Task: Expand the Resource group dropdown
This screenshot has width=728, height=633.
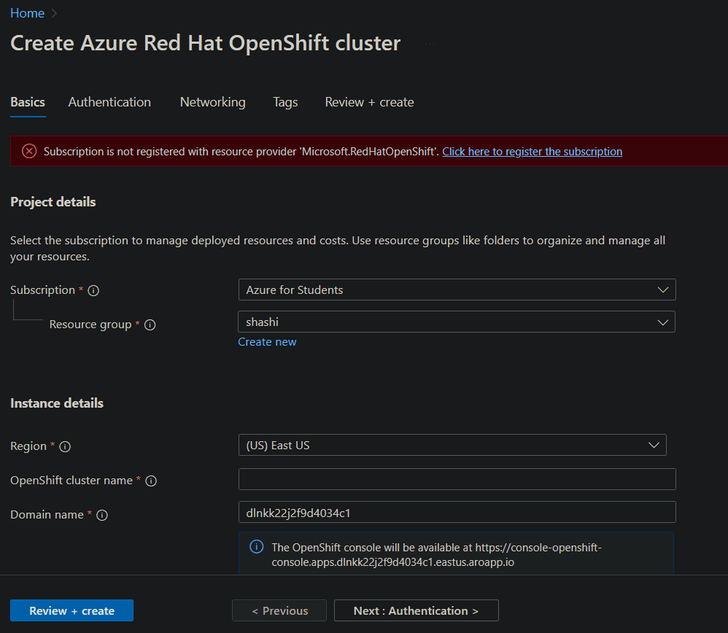Action: pos(457,322)
